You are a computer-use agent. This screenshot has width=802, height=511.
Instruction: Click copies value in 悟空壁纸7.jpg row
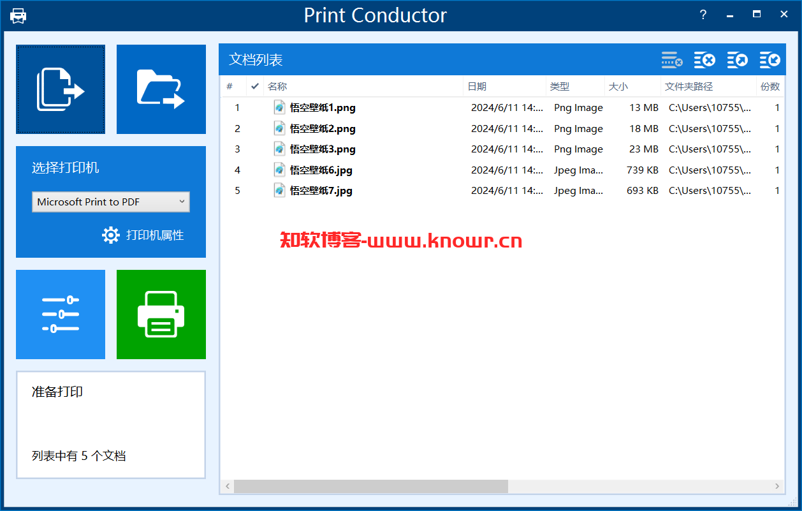tap(777, 191)
